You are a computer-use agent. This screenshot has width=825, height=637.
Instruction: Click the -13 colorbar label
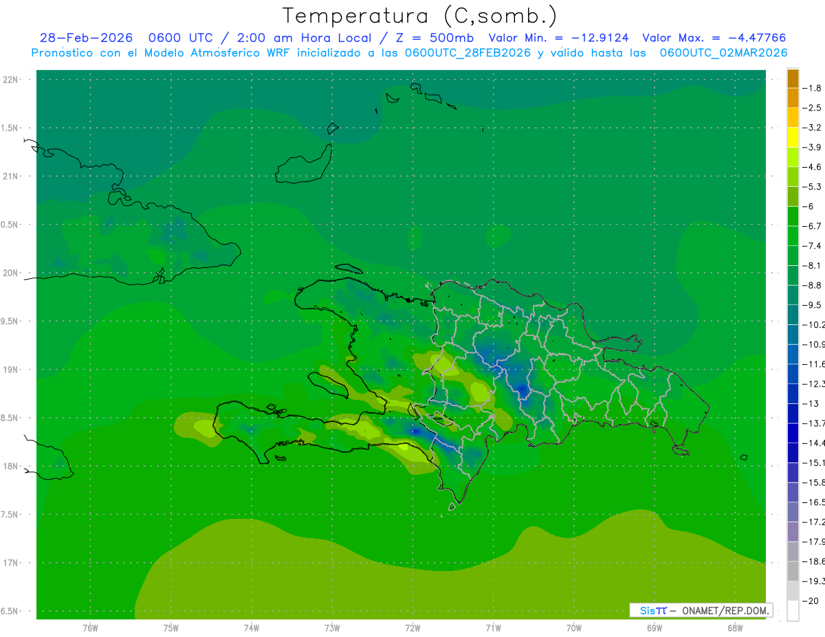click(811, 404)
